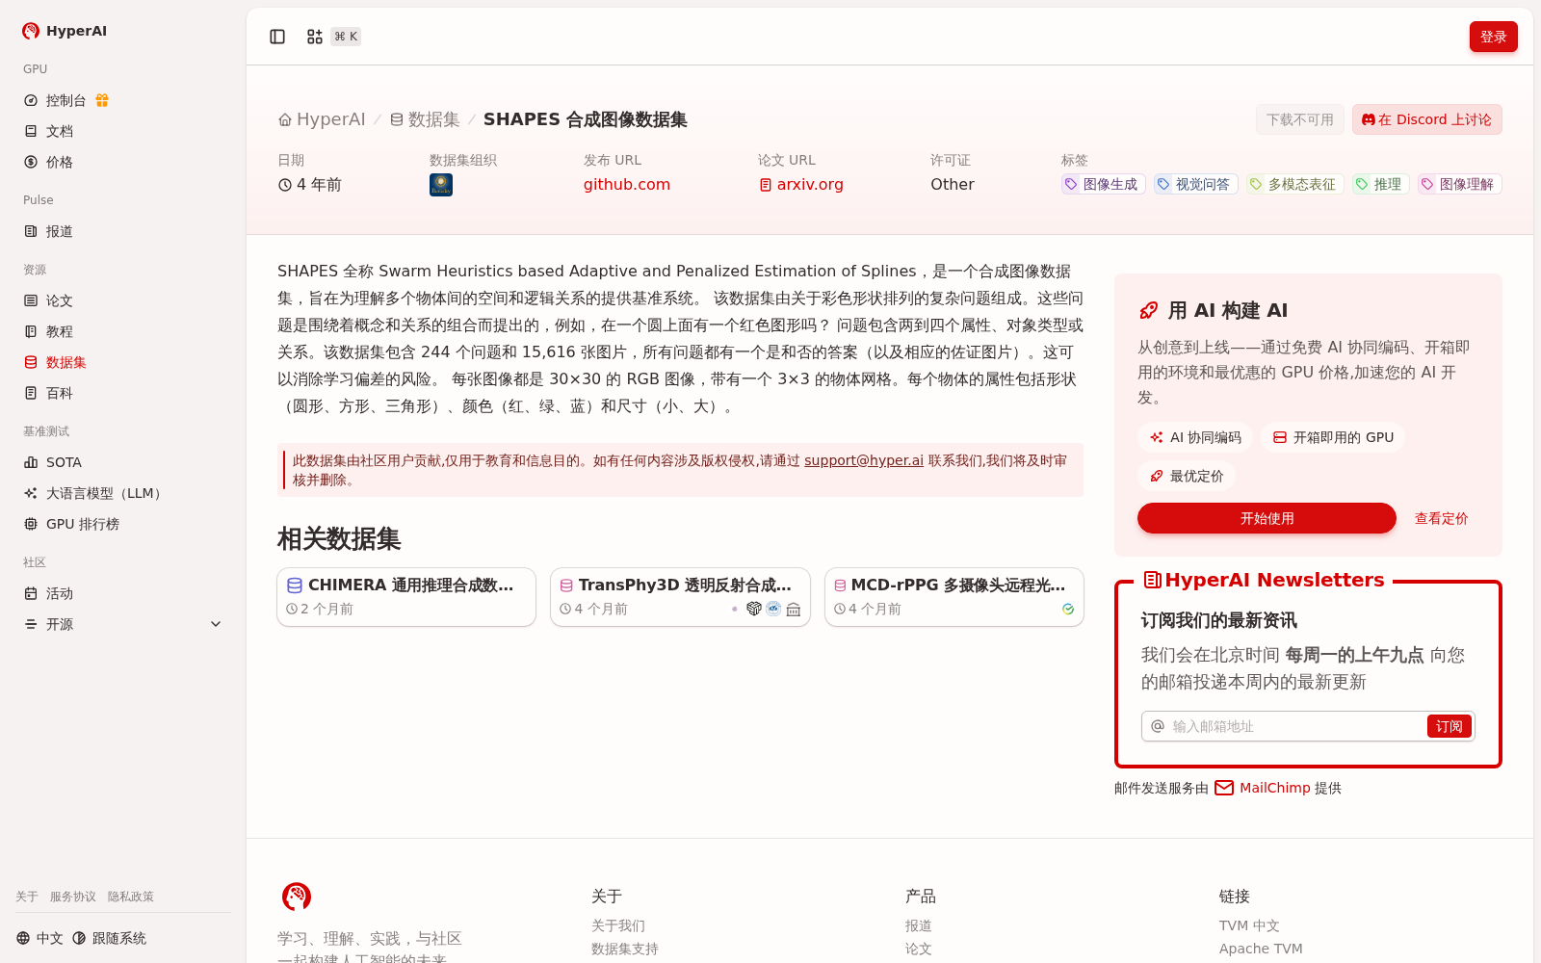This screenshot has width=1541, height=963.
Task: Click the gift icon beside 控制台
Action: [x=102, y=100]
